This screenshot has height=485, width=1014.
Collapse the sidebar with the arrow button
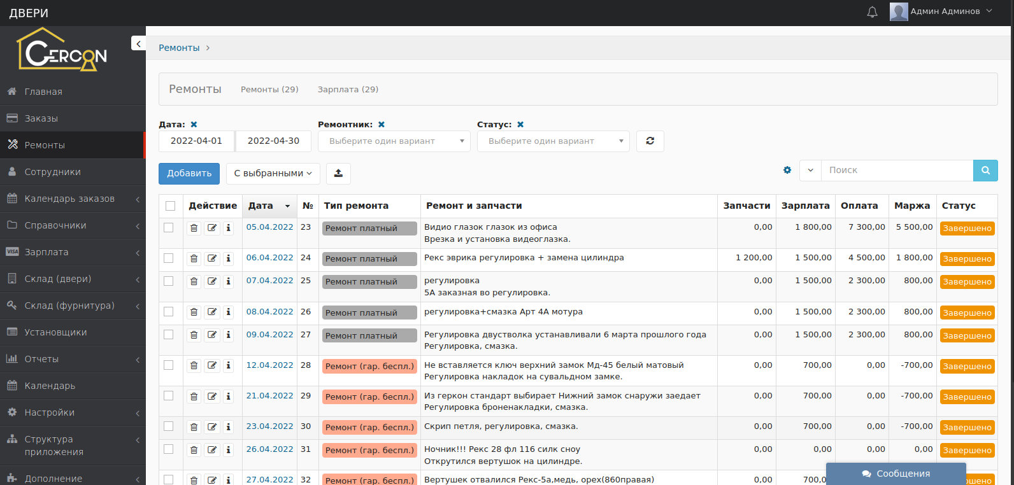click(138, 43)
